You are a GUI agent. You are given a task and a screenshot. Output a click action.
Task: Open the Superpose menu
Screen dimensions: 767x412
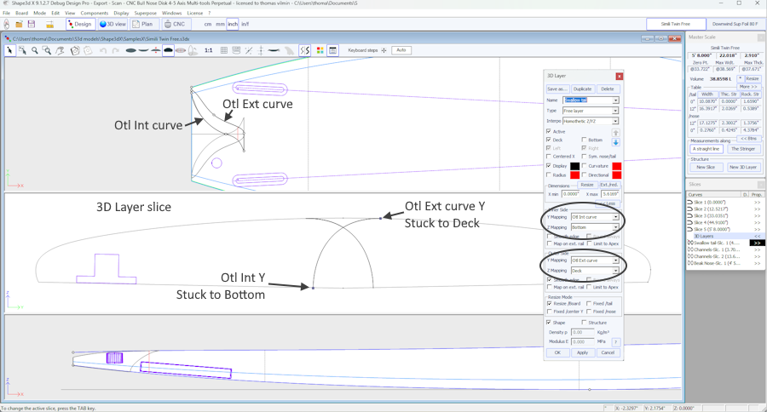click(145, 14)
